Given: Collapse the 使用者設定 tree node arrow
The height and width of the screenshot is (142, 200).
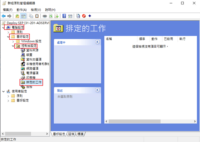Looking at the screenshot, I should 3,92.
